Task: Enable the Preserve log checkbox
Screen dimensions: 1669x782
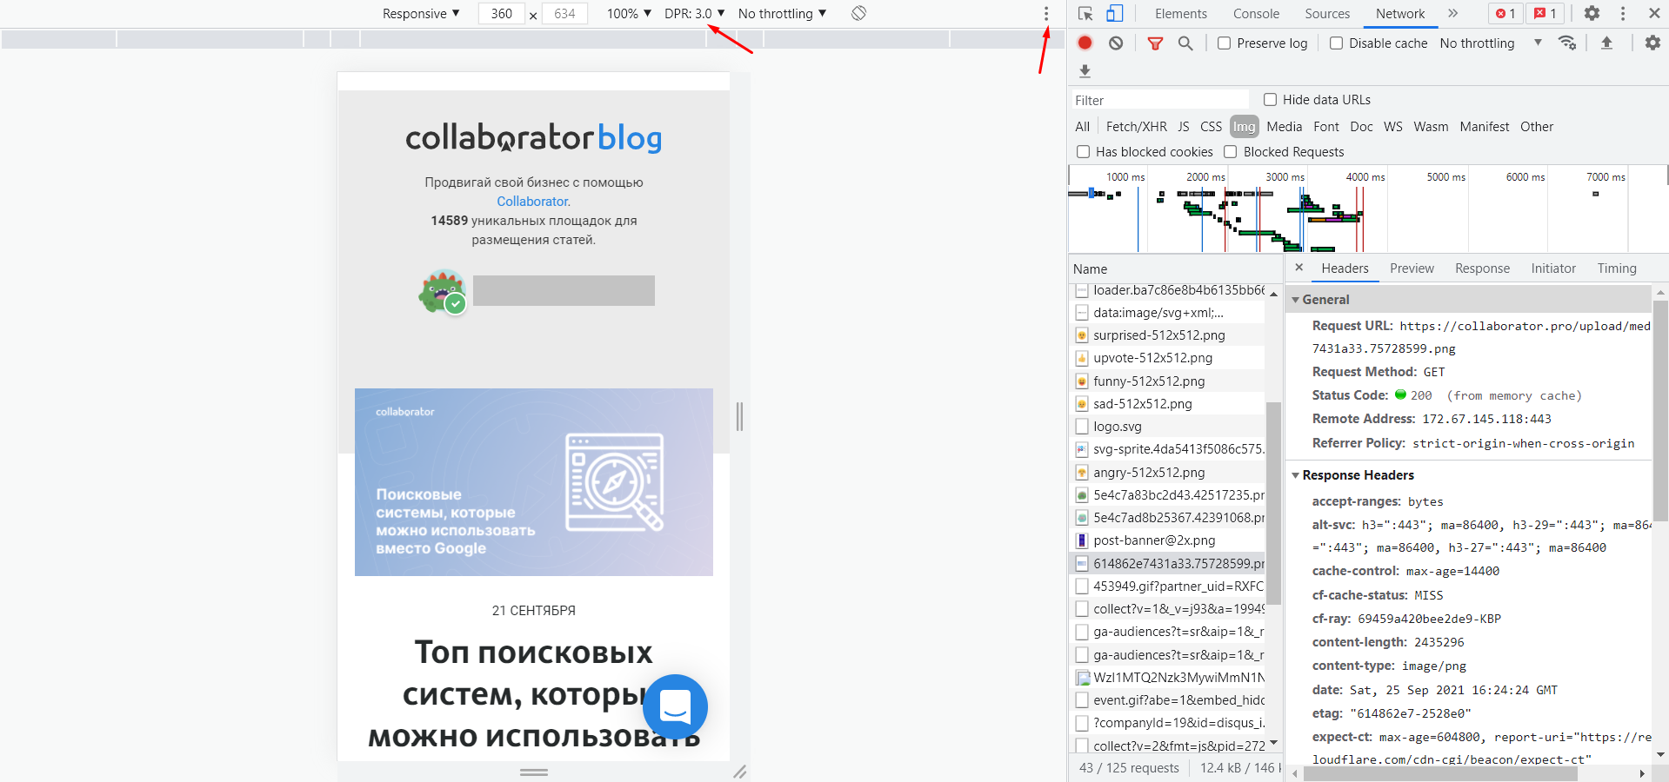Action: pyautogui.click(x=1225, y=43)
